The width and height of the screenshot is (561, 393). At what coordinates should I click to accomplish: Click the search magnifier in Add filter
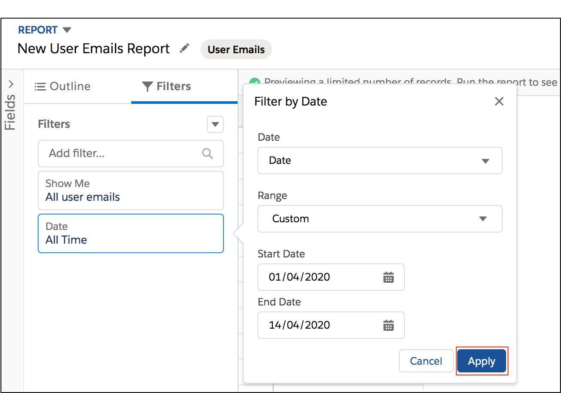[208, 154]
